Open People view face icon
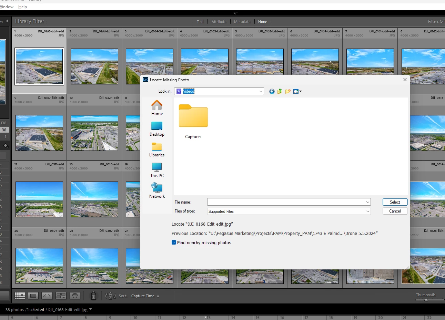This screenshot has height=320, width=445. [75, 296]
